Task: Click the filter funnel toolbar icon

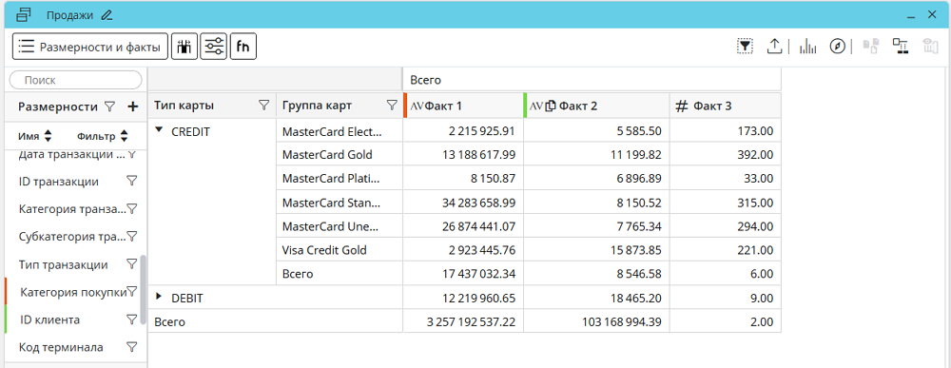Action: [x=745, y=46]
